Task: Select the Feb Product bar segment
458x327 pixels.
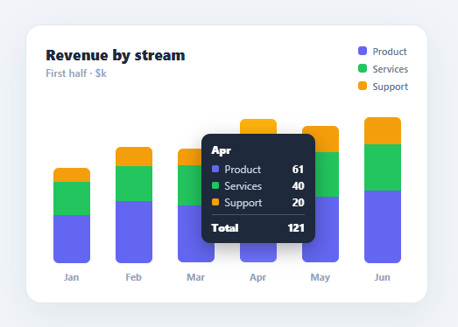Action: click(x=134, y=232)
